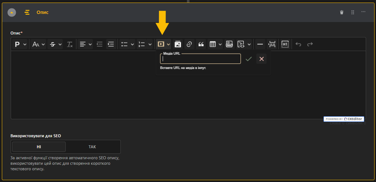Expand the font size dropdown

tap(39, 44)
